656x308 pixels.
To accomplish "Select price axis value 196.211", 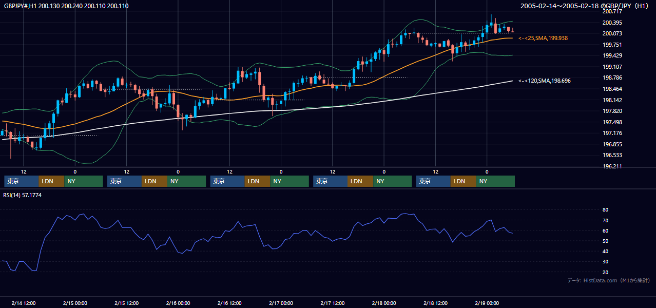I will [612, 166].
